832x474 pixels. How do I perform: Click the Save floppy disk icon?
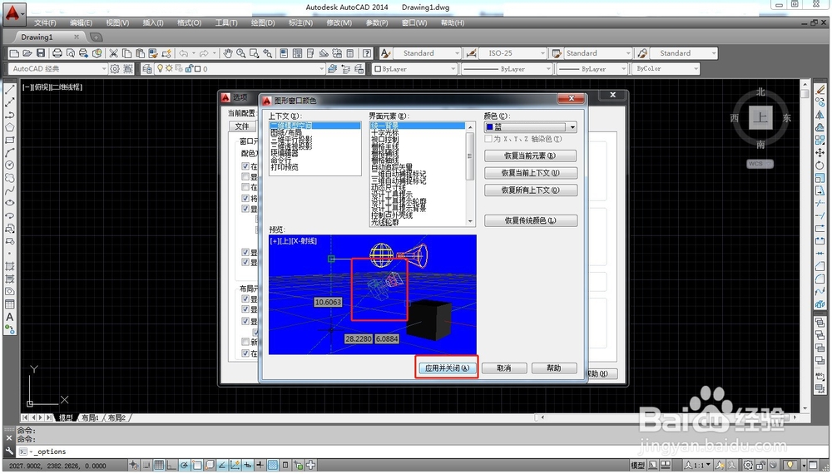point(40,53)
